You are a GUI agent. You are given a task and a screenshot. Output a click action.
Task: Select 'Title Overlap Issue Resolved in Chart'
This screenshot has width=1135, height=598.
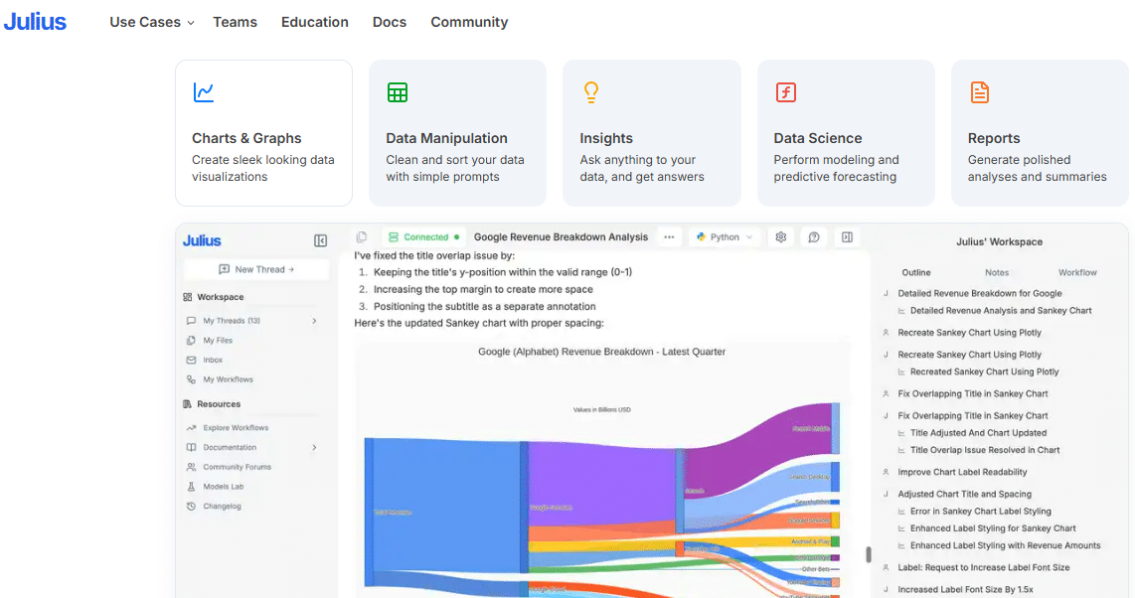tap(985, 451)
